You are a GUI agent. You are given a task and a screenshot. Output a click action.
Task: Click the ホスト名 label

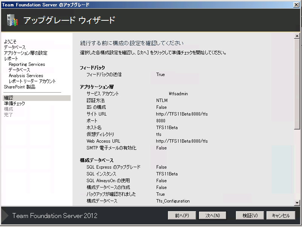[94, 128]
